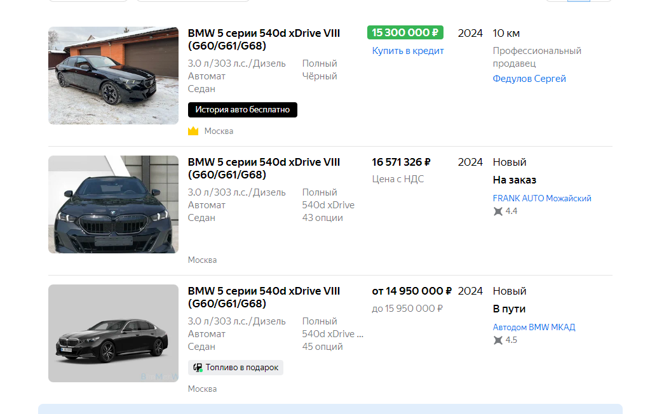This screenshot has width=650, height=414.
Task: Click listing title above История авто бесплатно
Action: 264,39
